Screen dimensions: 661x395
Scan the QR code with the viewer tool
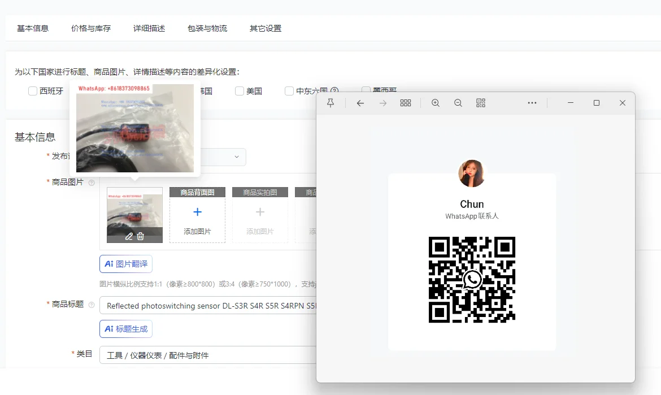(x=481, y=103)
